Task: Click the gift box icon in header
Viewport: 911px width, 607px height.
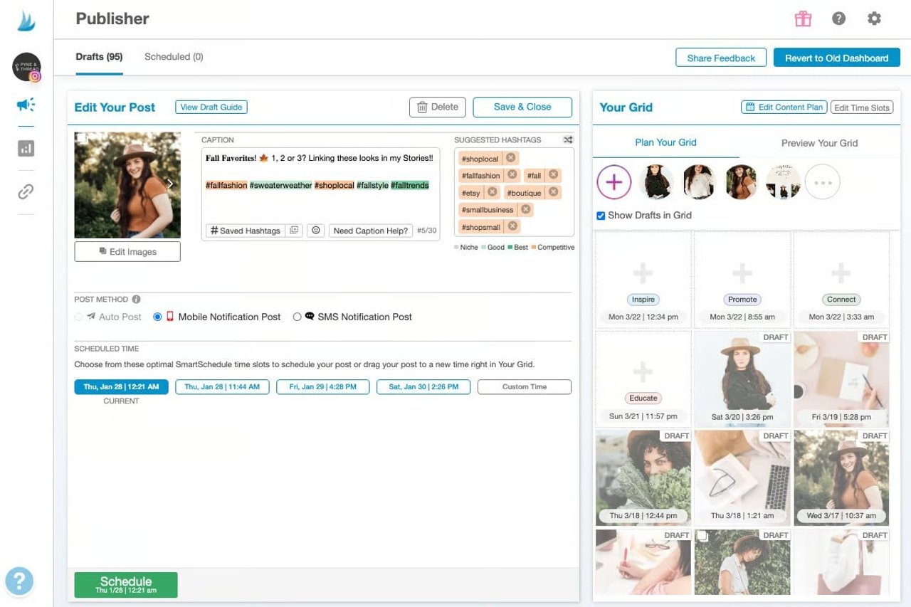Action: [x=803, y=19]
